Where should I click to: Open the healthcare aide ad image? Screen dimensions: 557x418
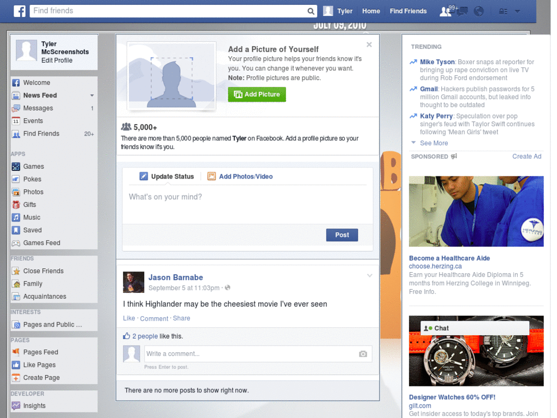tap(476, 212)
